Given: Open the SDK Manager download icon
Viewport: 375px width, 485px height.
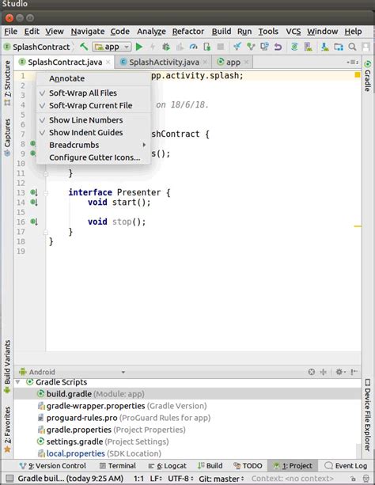Looking at the screenshot, I should [324, 47].
